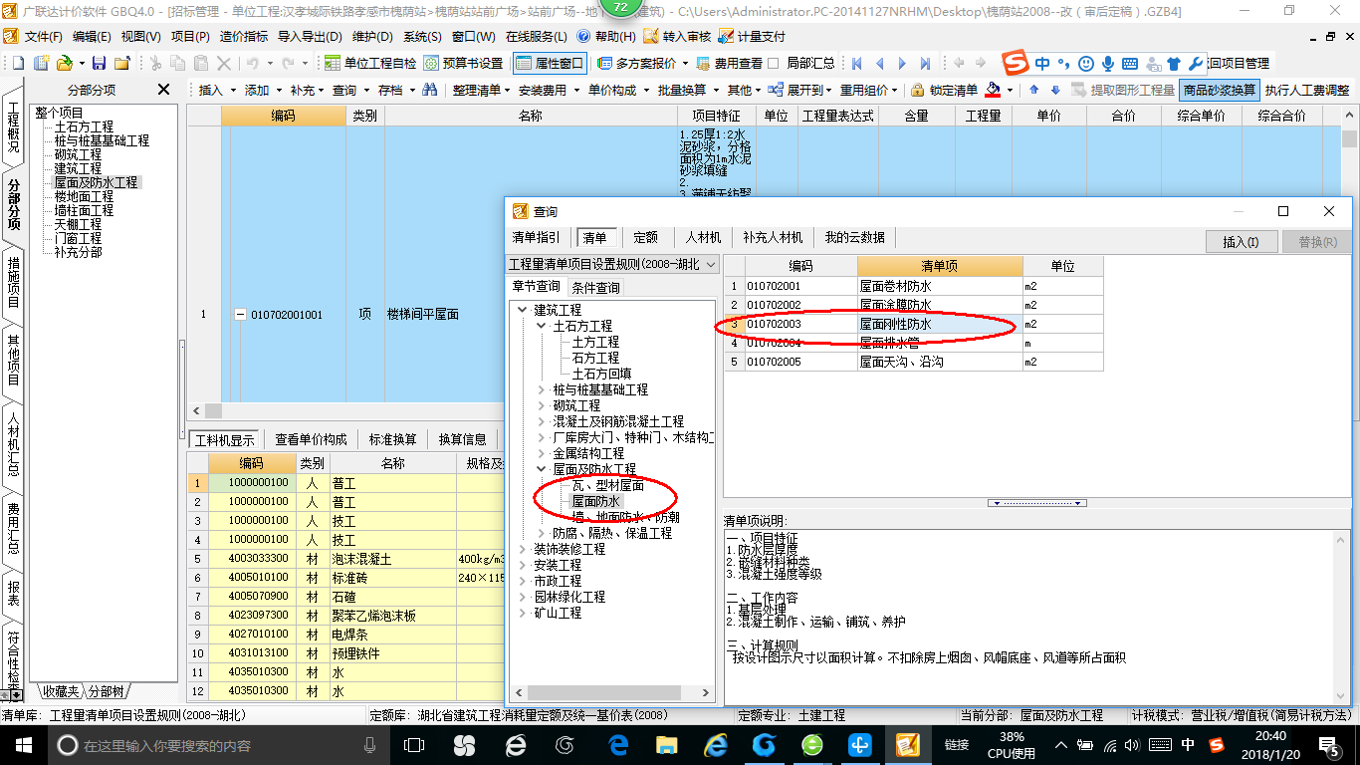Close the 分部分项 side panel
The height and width of the screenshot is (765, 1360).
pos(164,90)
